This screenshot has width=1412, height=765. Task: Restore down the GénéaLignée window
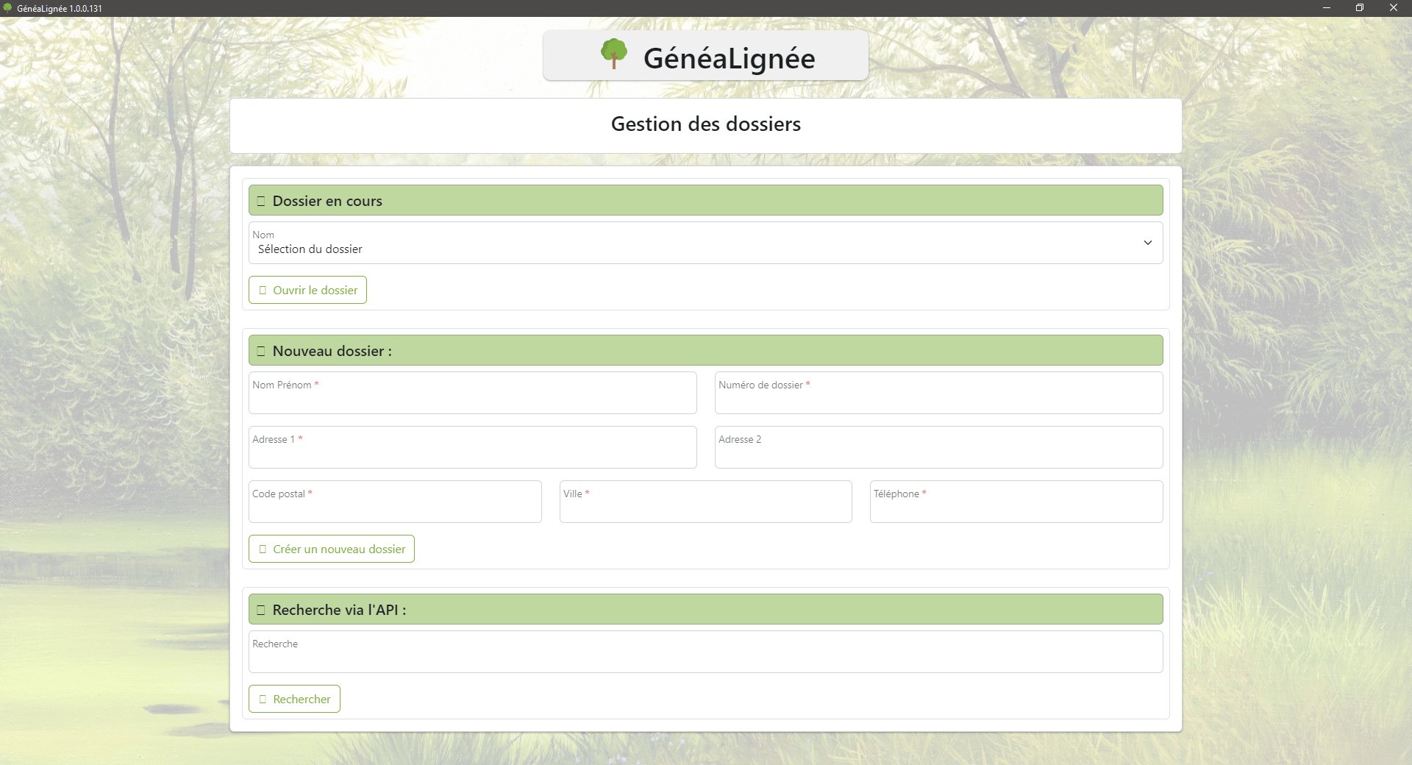[1360, 8]
